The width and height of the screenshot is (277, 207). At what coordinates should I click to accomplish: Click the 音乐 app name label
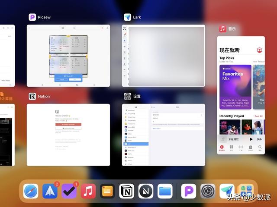pos(232,29)
